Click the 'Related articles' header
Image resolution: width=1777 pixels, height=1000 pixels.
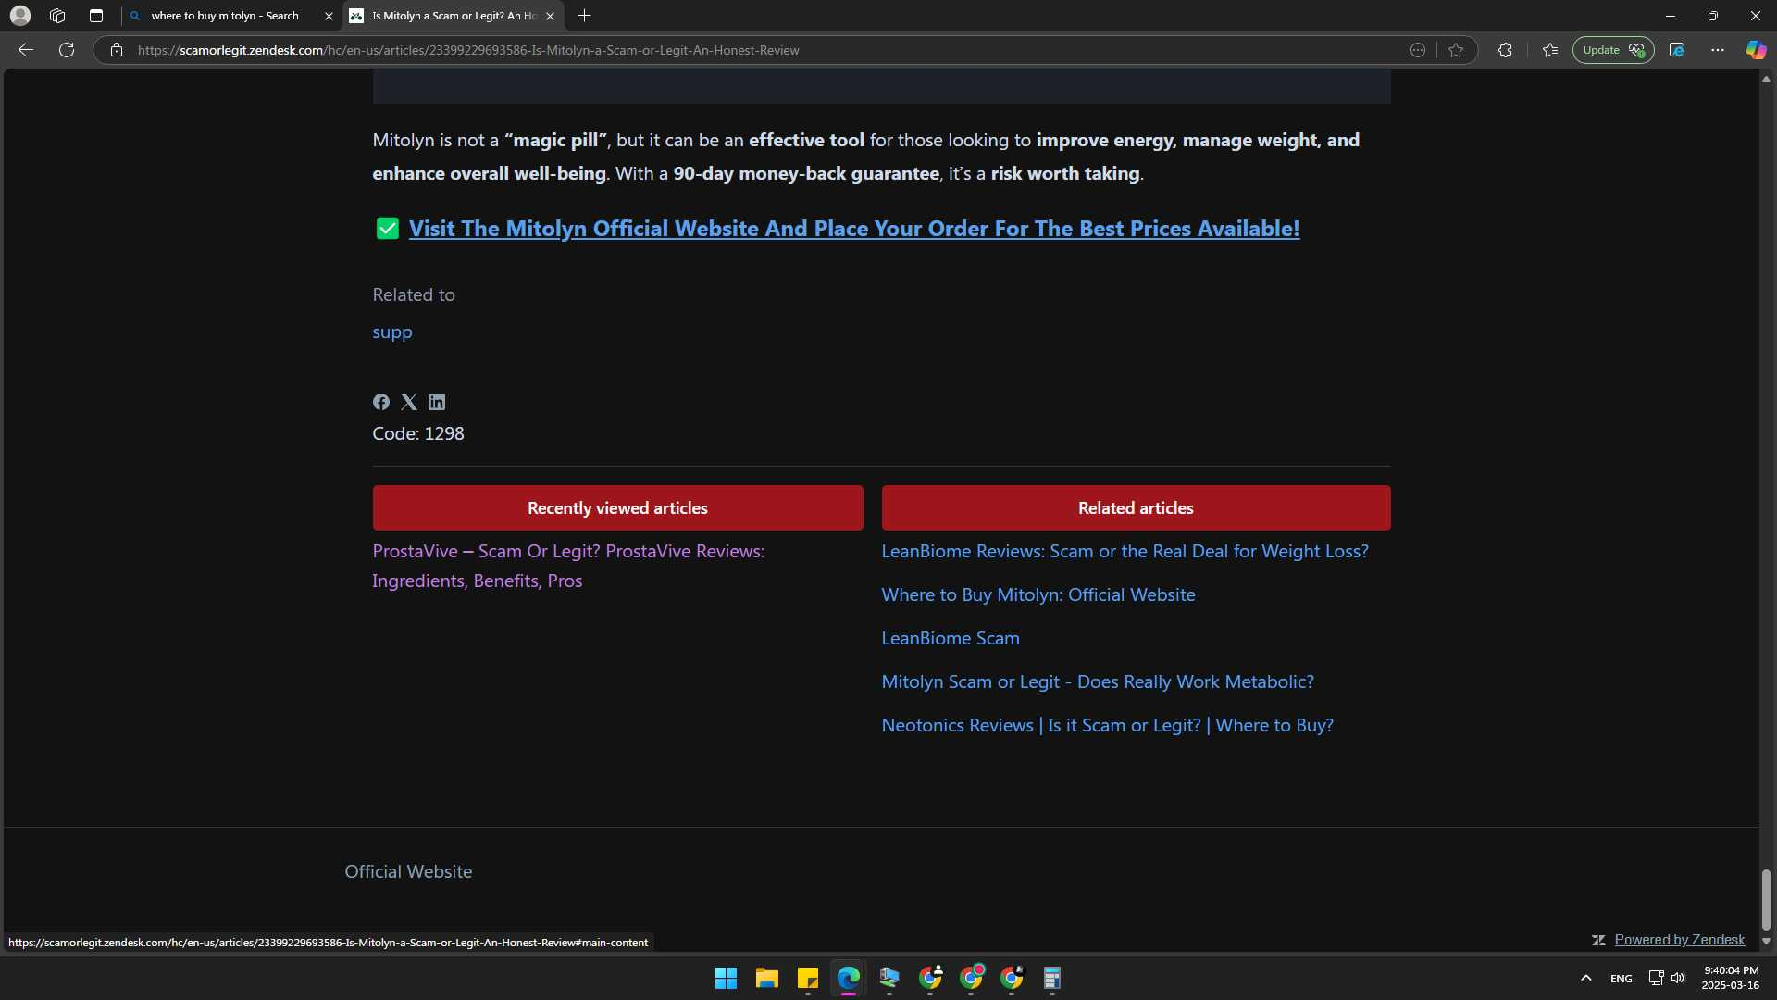[1136, 508]
